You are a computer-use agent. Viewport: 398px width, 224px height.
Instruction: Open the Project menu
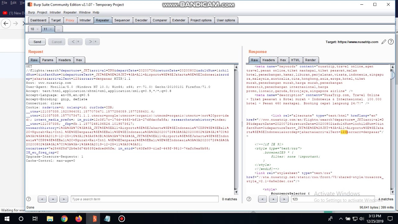(42, 12)
